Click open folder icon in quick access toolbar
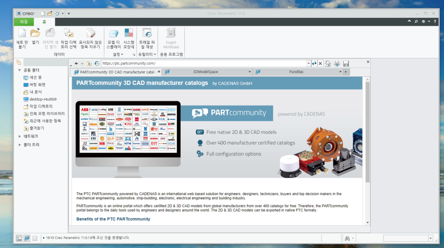The image size is (444, 248). 50,14
